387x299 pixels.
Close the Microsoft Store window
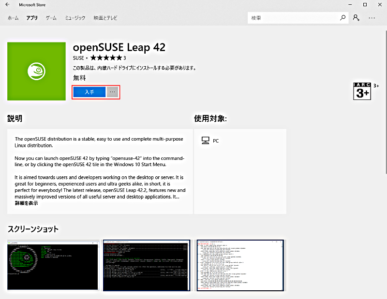click(380, 5)
